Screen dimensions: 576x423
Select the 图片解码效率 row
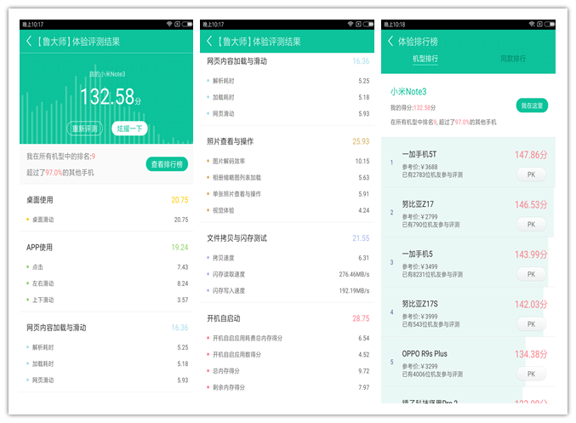coord(287,161)
